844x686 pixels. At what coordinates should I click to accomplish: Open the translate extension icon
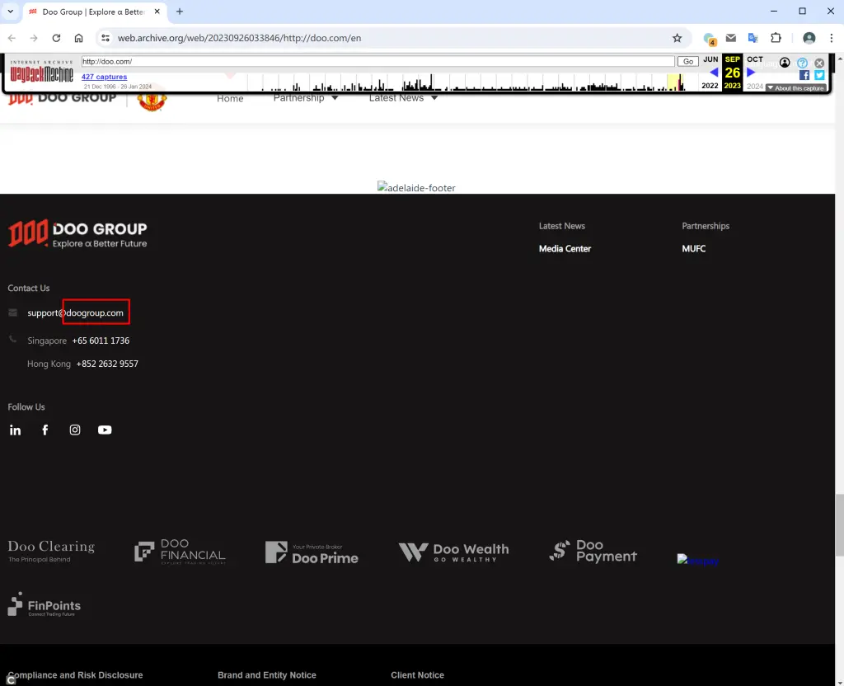point(753,38)
